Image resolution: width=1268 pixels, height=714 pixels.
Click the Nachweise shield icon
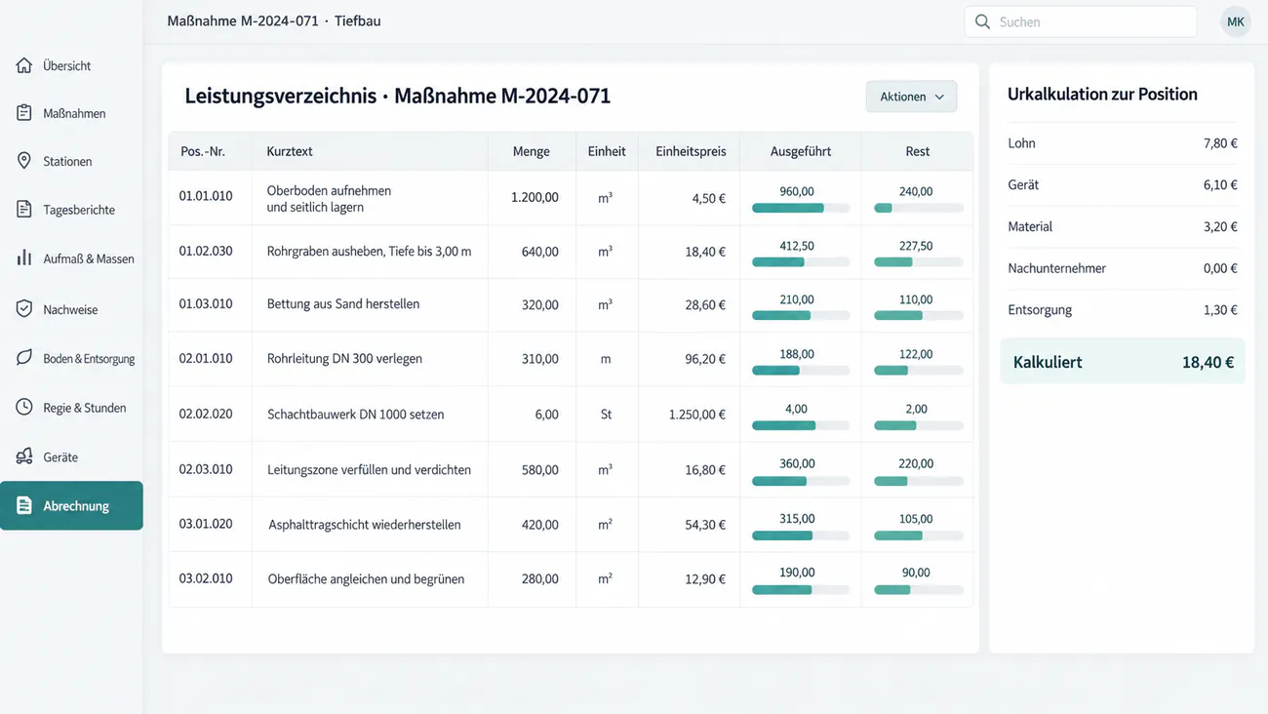click(x=24, y=308)
